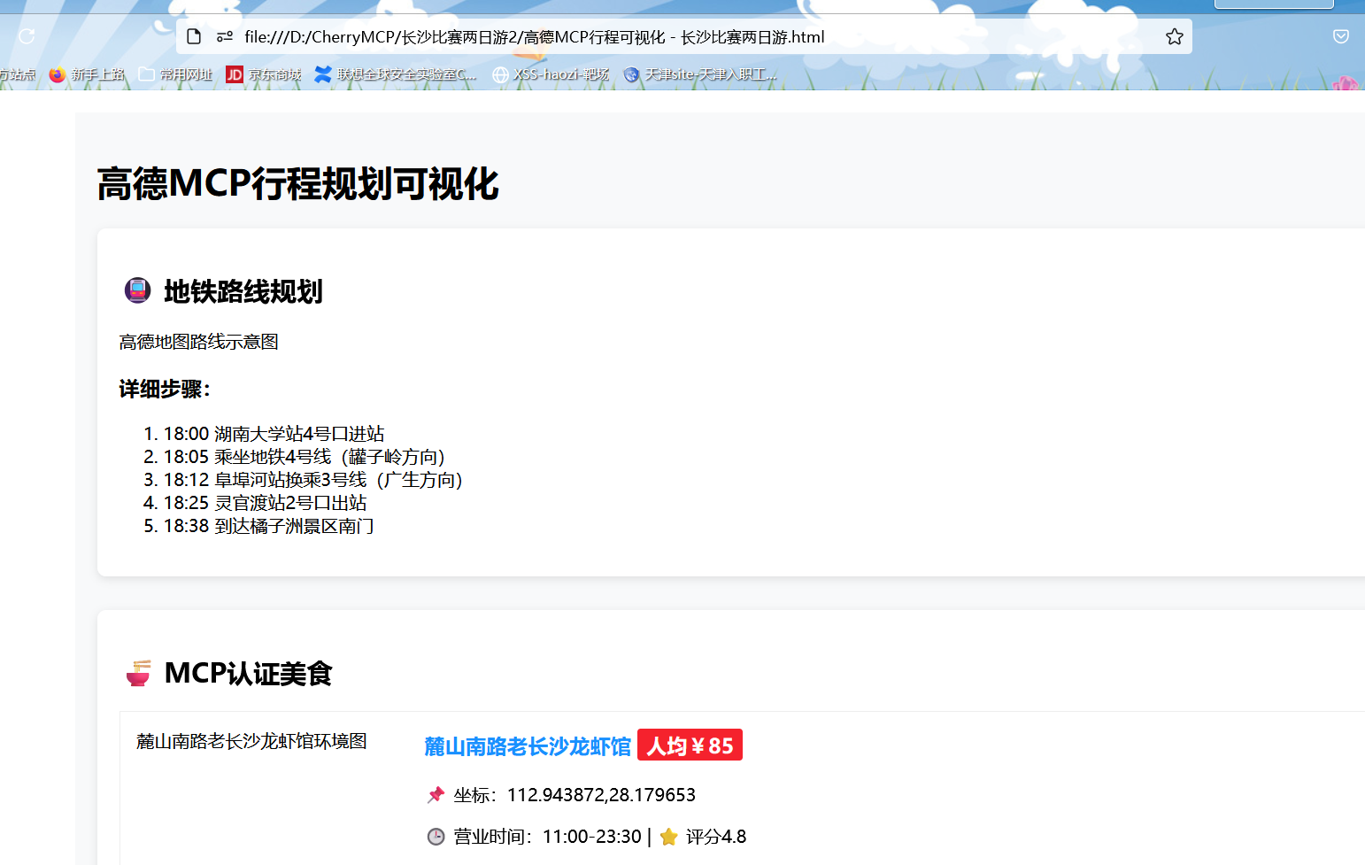Screen dimensions: 1365x865
Task: Select step 18:38 到达橘子洲景区南门
Action: point(268,526)
